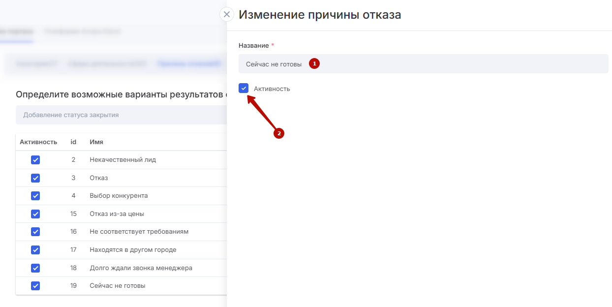Select Сейчас не готовы in the table
This screenshot has width=612, height=307.
(117, 286)
